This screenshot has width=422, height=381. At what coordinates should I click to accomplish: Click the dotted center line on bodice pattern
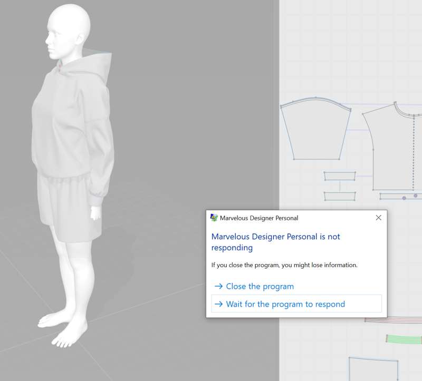(414, 152)
